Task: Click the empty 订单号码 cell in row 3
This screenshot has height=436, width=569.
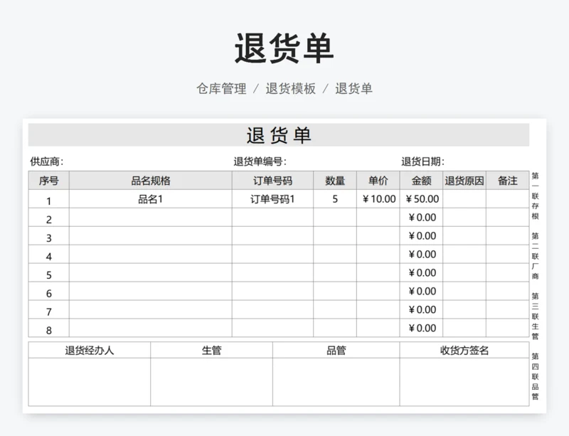Action: click(272, 236)
